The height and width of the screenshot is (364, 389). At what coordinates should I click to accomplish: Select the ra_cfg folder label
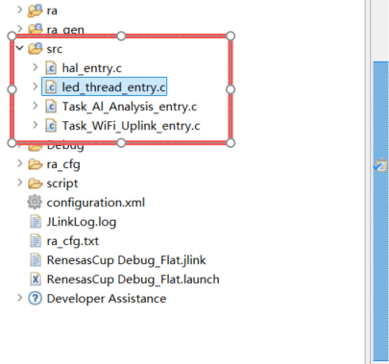click(63, 164)
